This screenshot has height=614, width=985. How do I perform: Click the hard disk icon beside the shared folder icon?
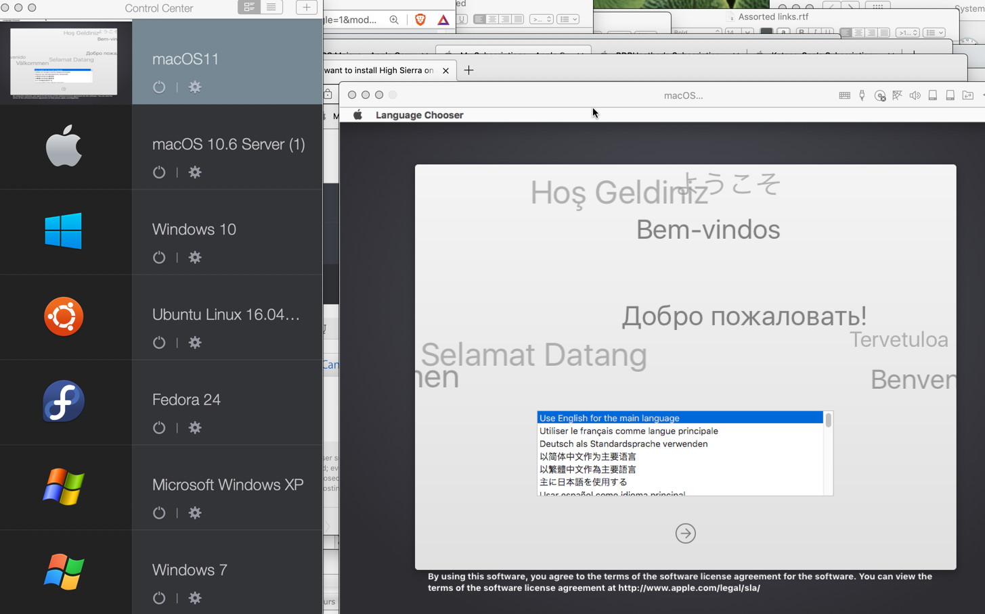pyautogui.click(x=950, y=95)
